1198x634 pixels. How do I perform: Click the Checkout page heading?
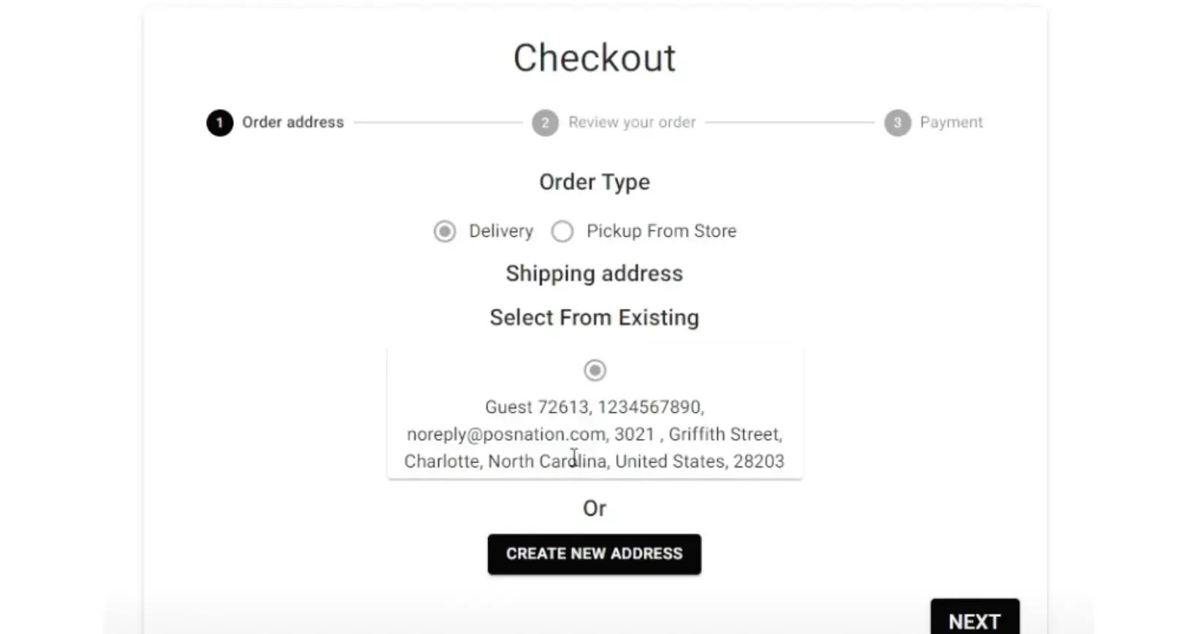[595, 58]
